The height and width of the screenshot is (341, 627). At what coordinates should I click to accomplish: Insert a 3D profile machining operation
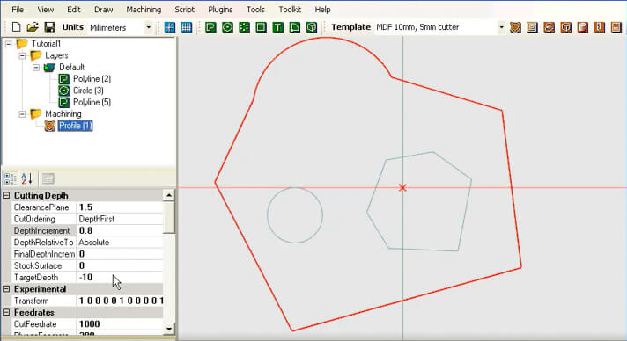point(566,27)
